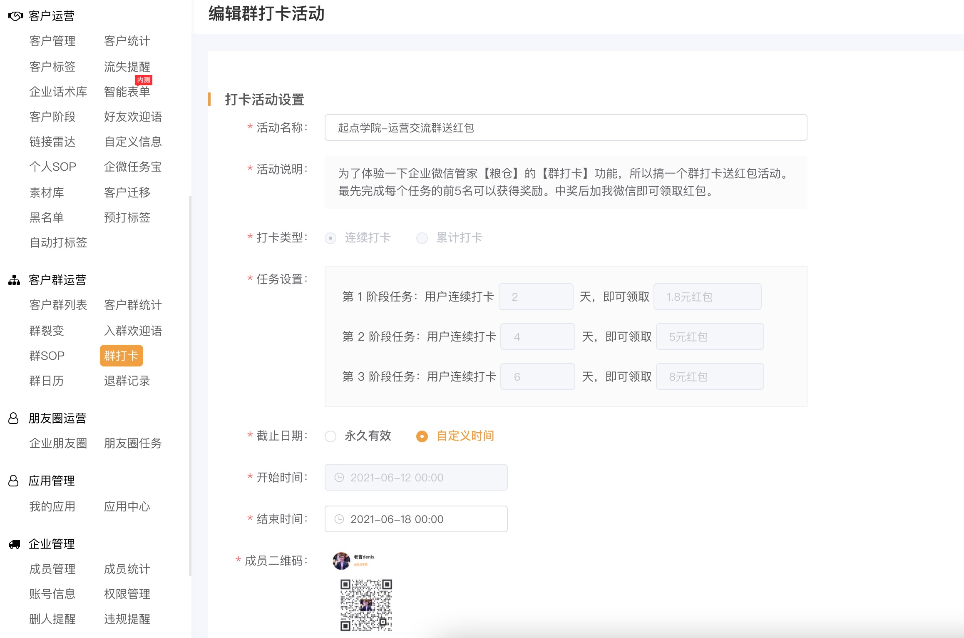Open 客户群列表 in the sidebar
The height and width of the screenshot is (638, 964).
[57, 305]
